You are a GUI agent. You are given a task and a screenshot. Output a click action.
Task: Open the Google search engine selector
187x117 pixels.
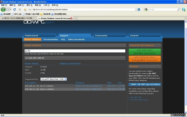tap(146, 10)
